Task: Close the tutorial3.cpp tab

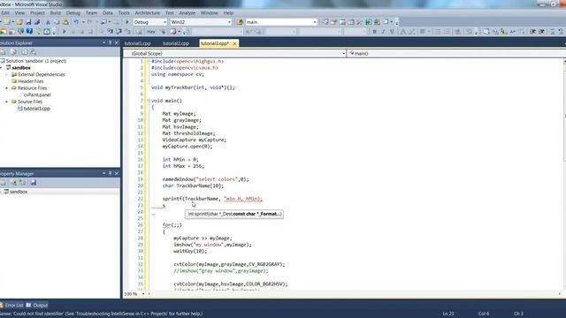Action: [x=234, y=43]
